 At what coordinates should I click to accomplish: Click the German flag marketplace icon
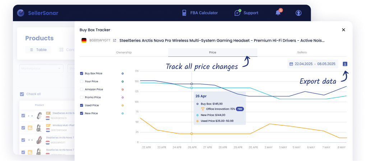[x=84, y=40]
